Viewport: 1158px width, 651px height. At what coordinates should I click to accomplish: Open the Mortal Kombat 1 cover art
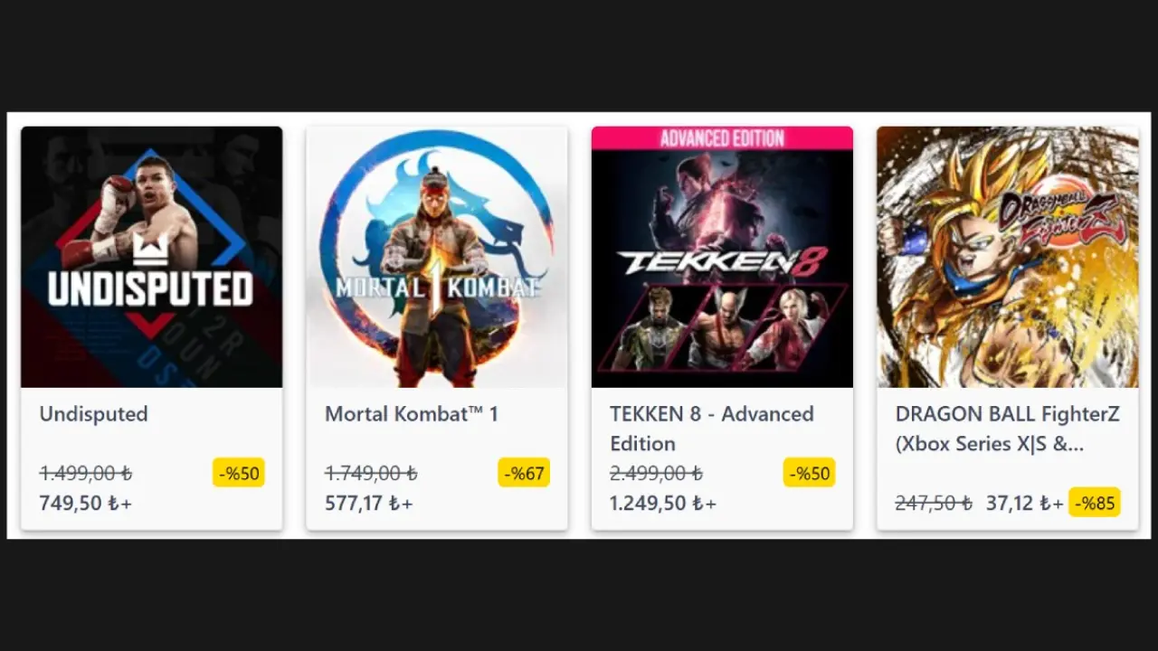click(437, 257)
